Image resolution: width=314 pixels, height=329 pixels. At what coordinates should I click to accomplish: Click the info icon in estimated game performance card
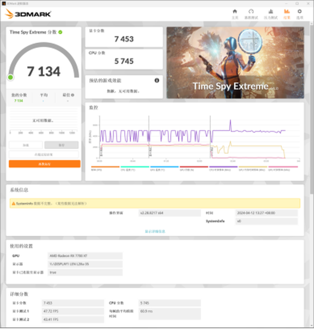pos(157,80)
